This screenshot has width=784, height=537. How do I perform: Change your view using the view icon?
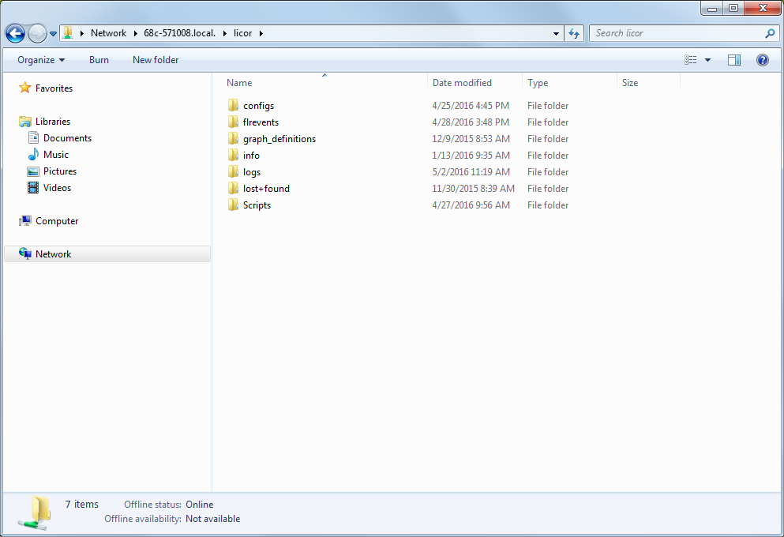pos(691,60)
